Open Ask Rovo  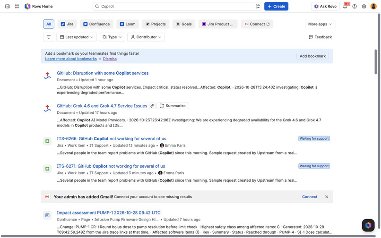[325, 6]
